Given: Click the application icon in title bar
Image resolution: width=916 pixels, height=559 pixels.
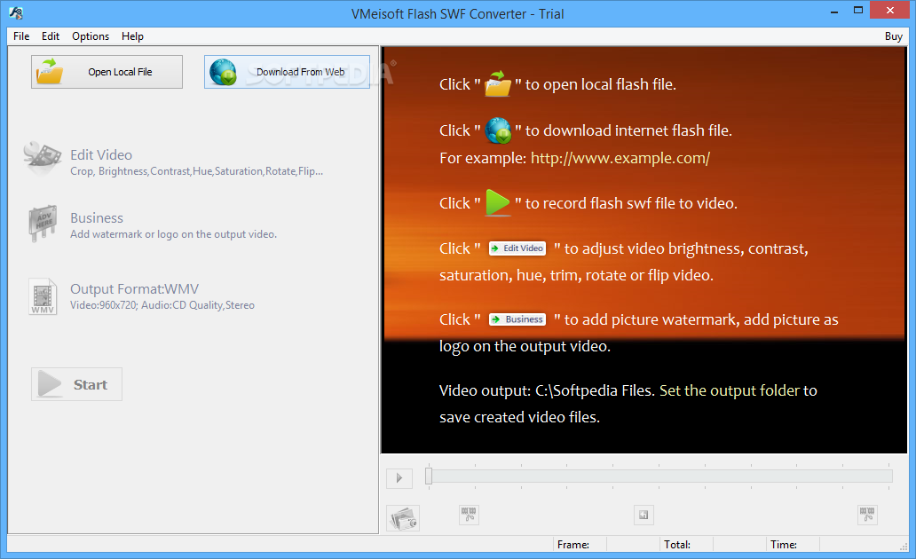Looking at the screenshot, I should point(16,12).
